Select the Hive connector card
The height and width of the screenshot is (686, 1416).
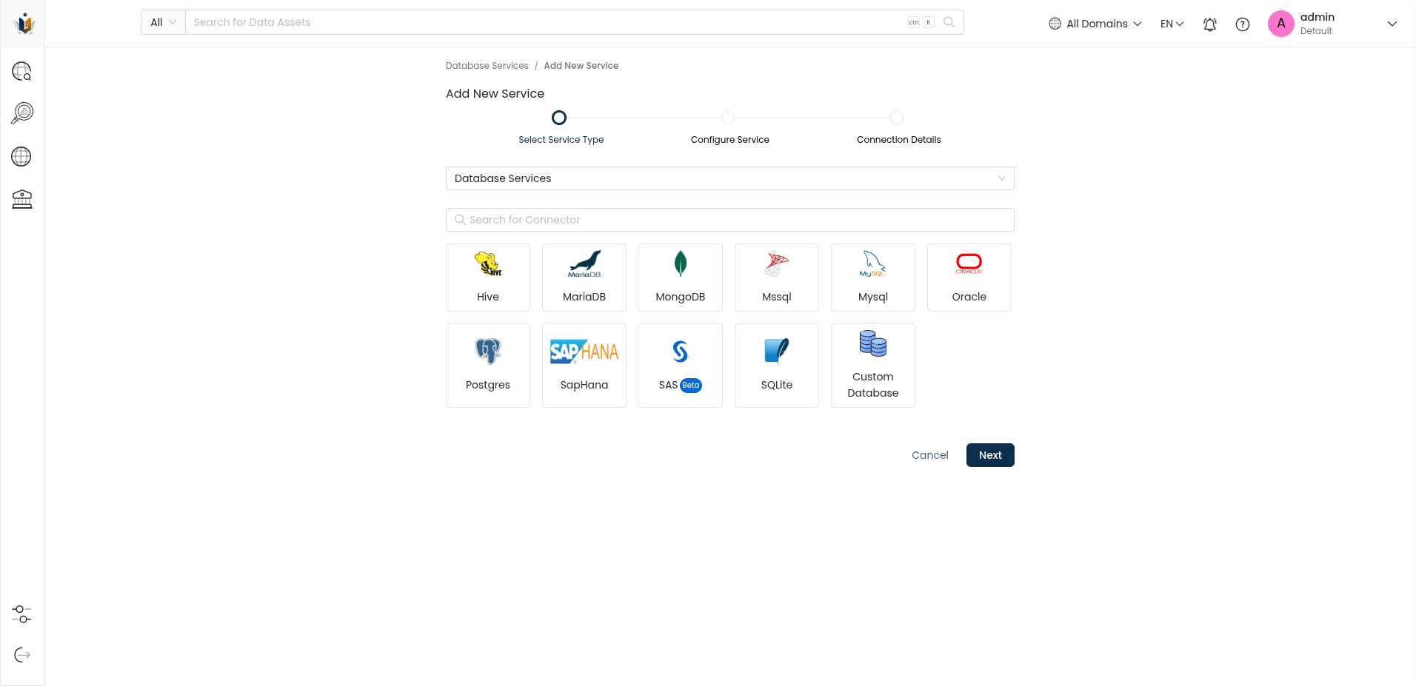tap(488, 278)
